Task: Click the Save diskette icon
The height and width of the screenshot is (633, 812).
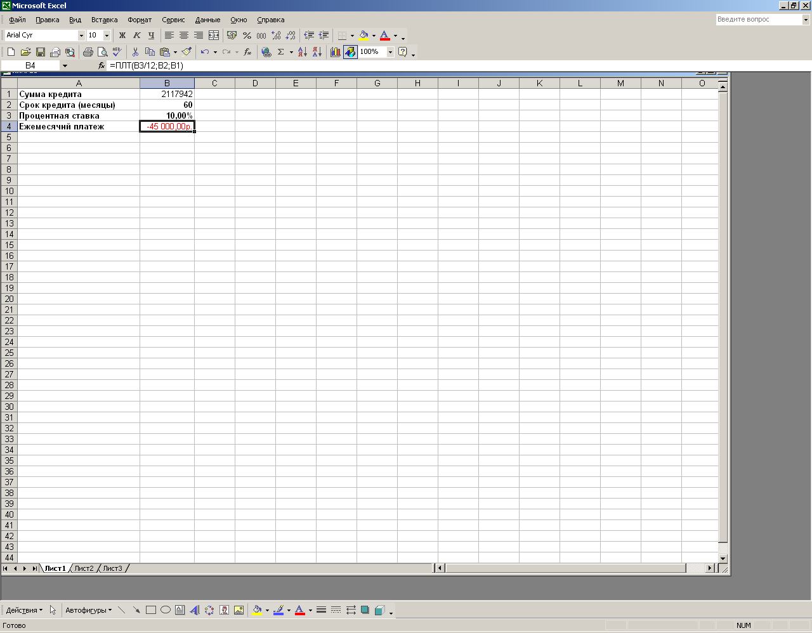Action: click(41, 52)
